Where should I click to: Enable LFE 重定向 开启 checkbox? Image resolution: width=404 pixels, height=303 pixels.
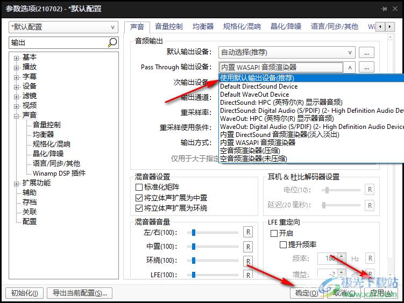pos(274,233)
